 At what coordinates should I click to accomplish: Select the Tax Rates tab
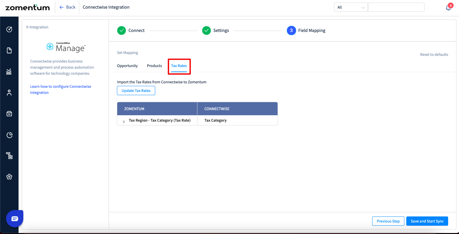179,66
